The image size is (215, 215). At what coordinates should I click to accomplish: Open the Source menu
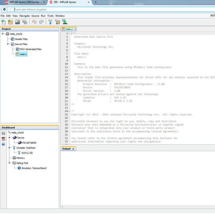click(35, 16)
